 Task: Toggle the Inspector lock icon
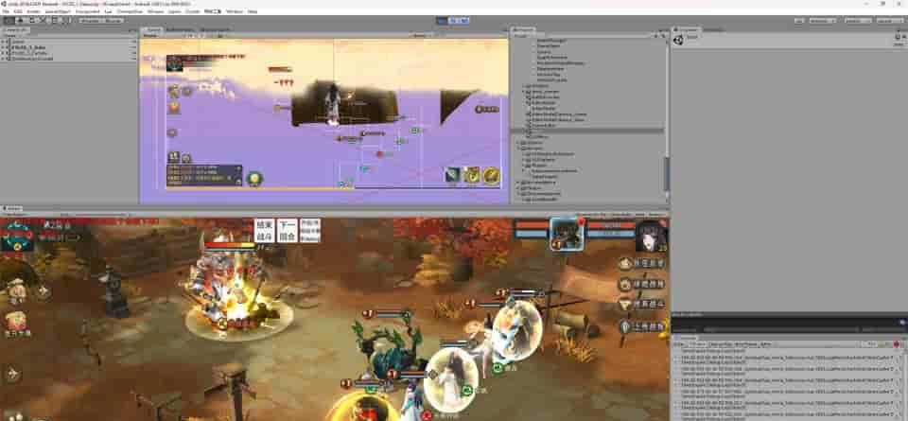pyautogui.click(x=897, y=36)
